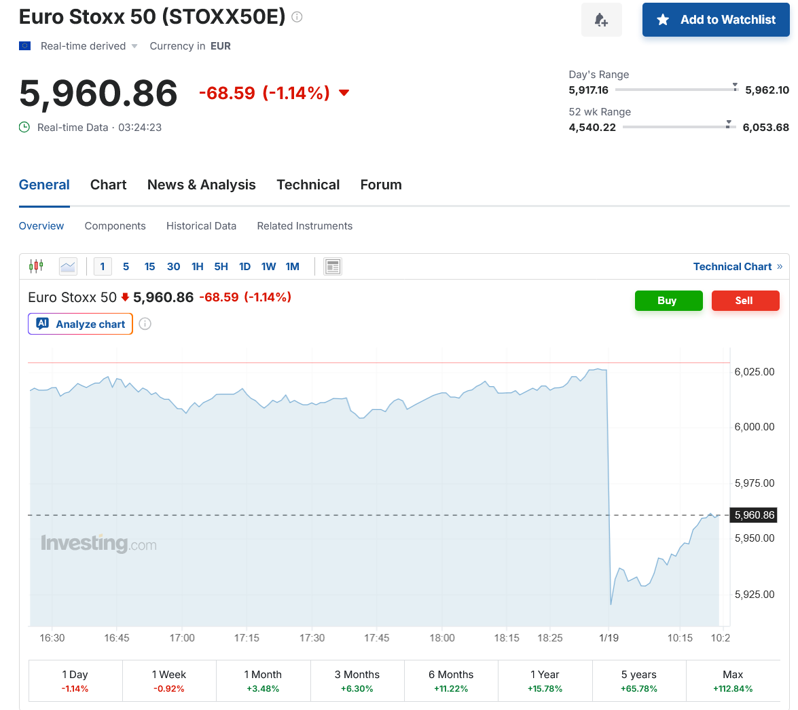798x710 pixels.
Task: Select the 1W interval
Action: click(268, 267)
